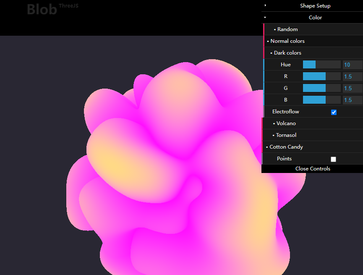
Task: Apply the Normal colors preset
Action: (x=287, y=41)
